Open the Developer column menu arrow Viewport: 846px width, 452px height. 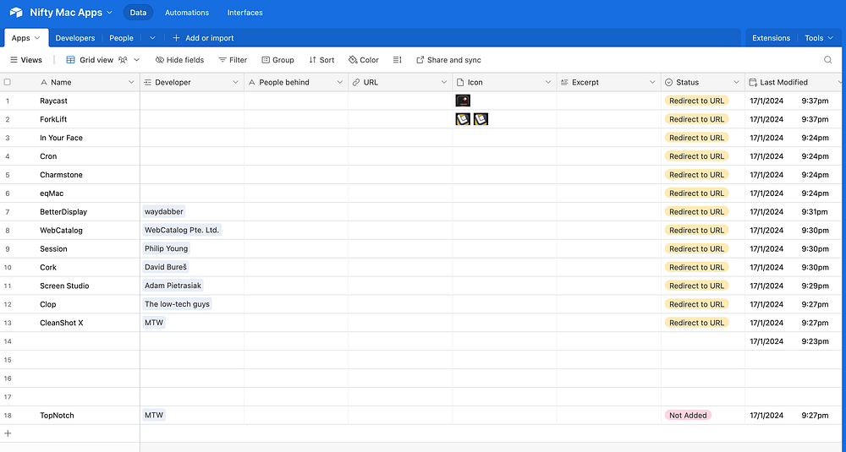[235, 83]
